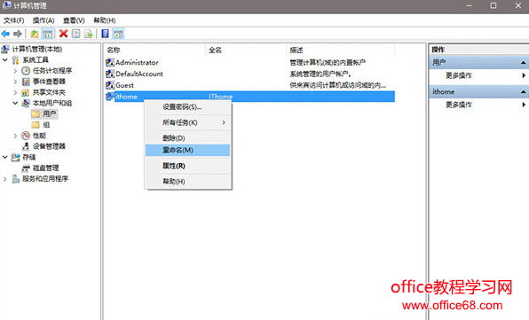This screenshot has width=529, height=320.
Task: Click the DefaultAccount user icon
Action: pyautogui.click(x=110, y=74)
